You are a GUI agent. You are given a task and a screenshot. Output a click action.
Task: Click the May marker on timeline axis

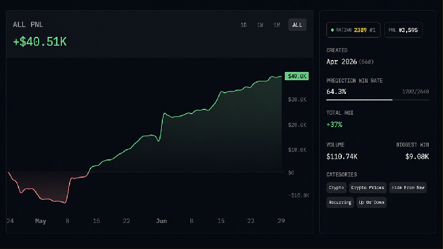coord(40,221)
